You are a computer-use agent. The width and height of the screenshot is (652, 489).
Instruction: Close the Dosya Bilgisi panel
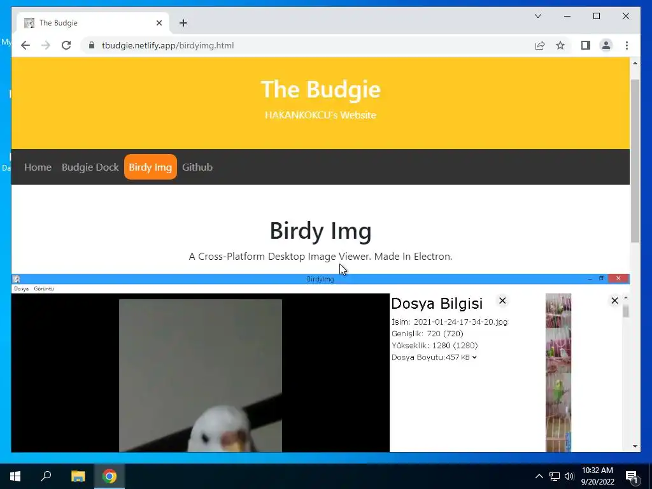pyautogui.click(x=502, y=301)
